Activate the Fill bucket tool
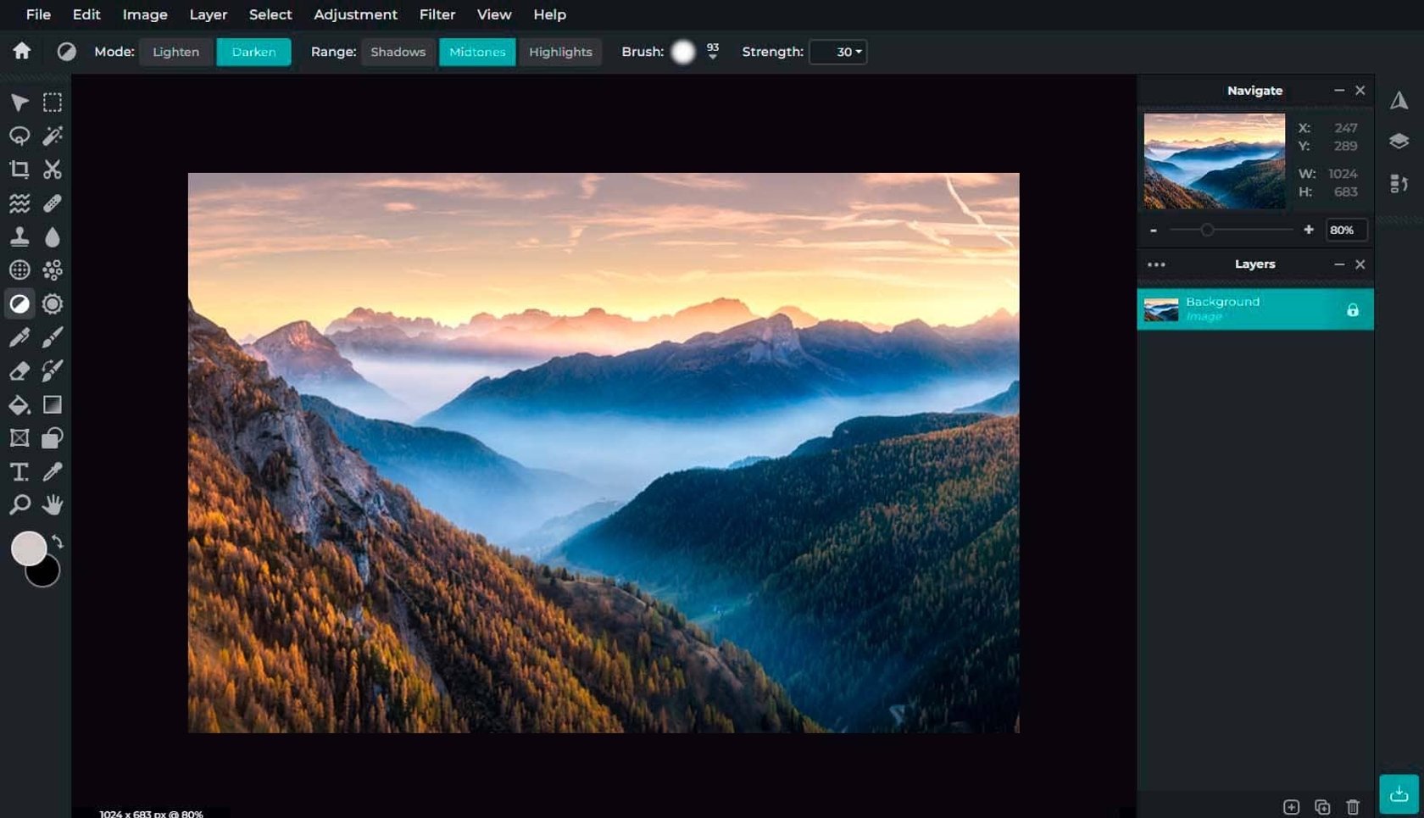Screen dimensions: 1424x818 [20, 404]
